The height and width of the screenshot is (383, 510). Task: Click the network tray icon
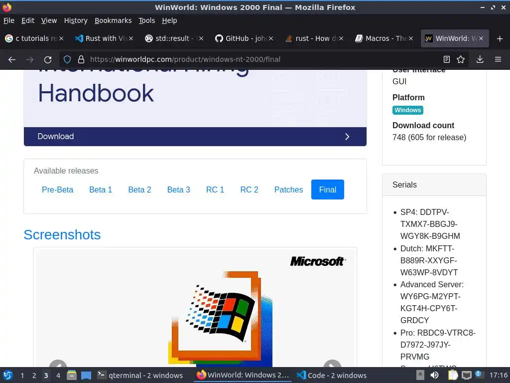click(x=466, y=375)
